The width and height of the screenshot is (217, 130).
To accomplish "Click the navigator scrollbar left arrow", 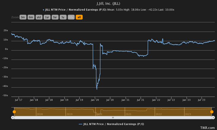I will coord(13,117).
